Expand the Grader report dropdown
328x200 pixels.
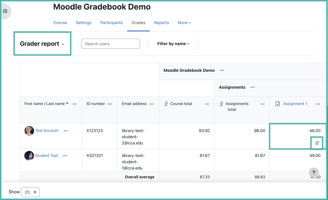point(42,44)
